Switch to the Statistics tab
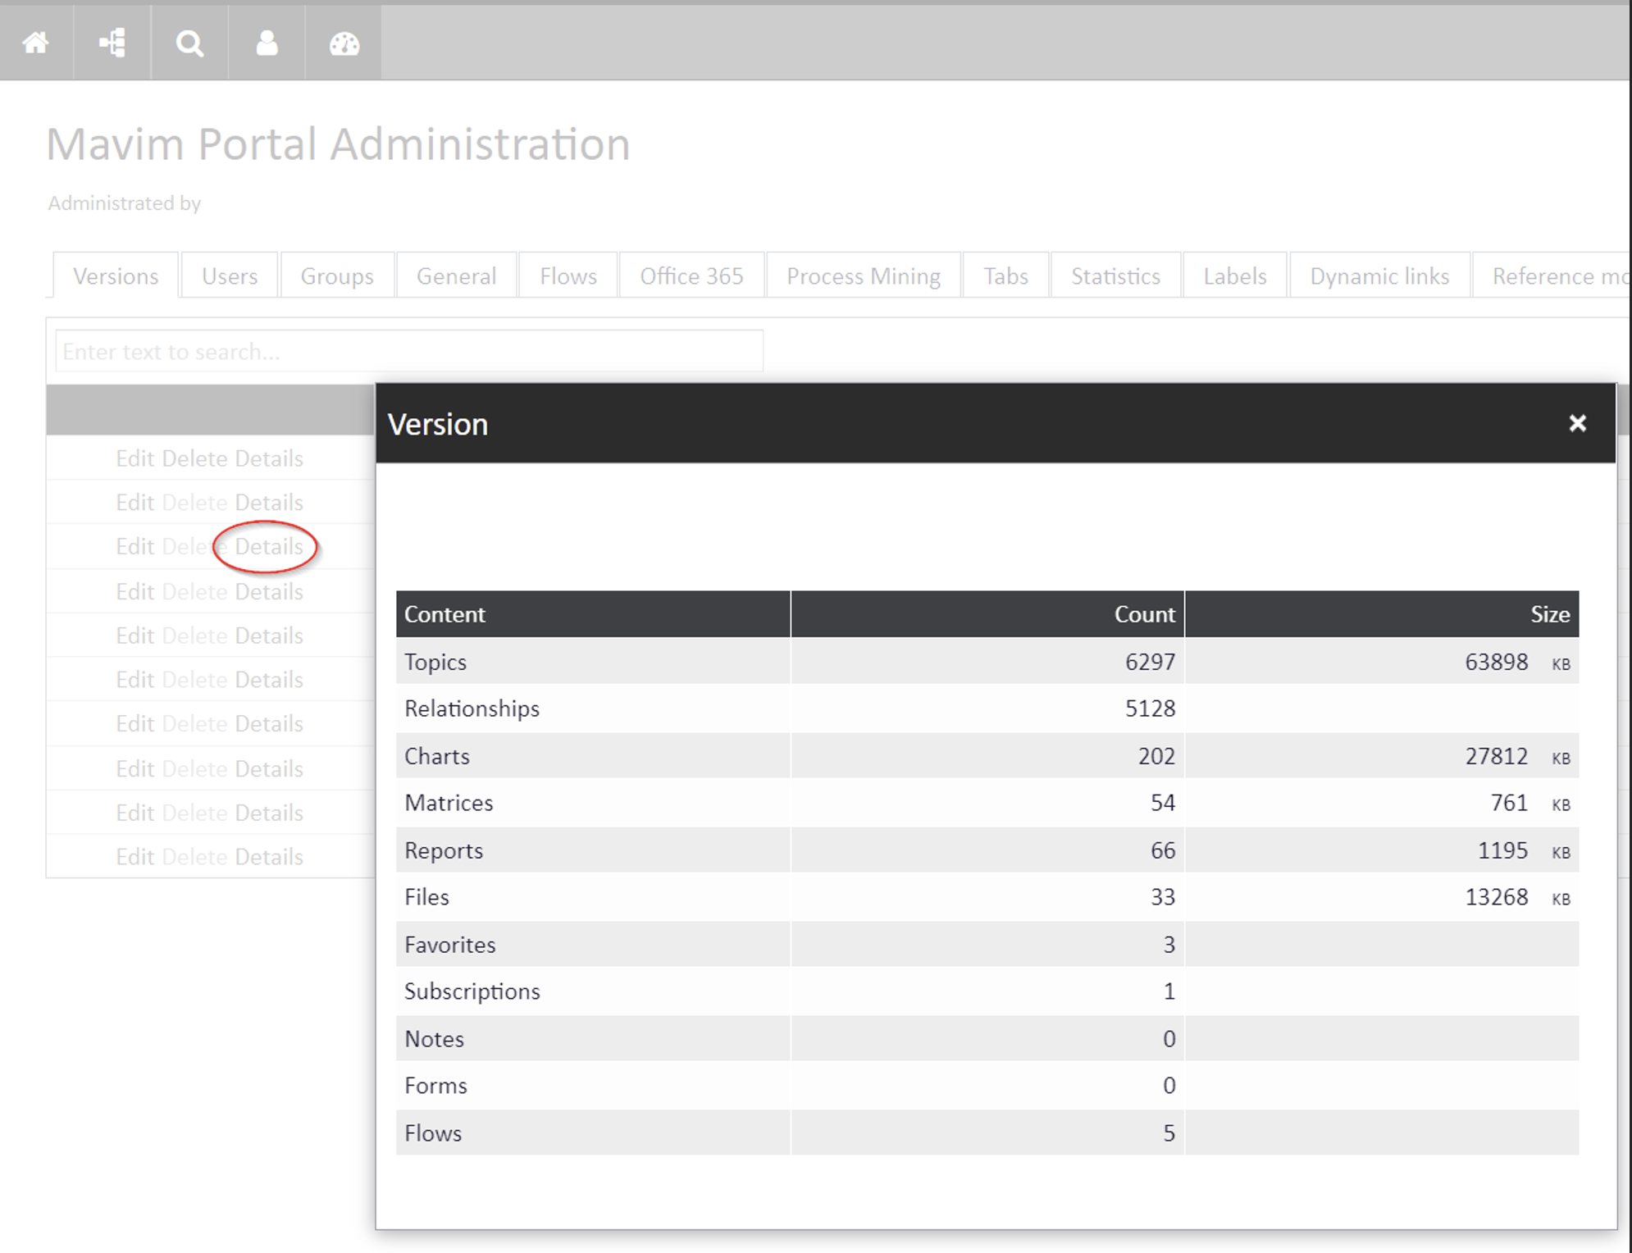This screenshot has width=1632, height=1253. [1115, 276]
